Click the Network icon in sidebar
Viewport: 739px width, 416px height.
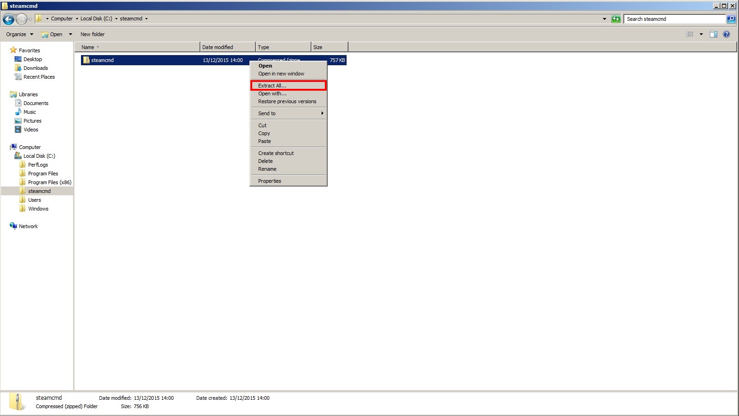coord(13,226)
